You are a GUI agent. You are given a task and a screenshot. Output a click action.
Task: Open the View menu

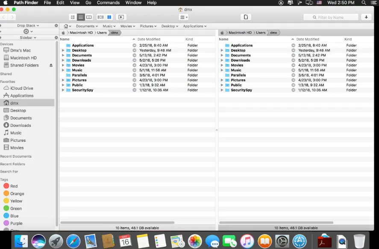(x=75, y=3)
